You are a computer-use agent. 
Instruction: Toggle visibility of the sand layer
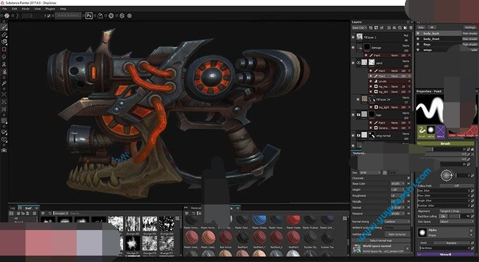[353, 63]
